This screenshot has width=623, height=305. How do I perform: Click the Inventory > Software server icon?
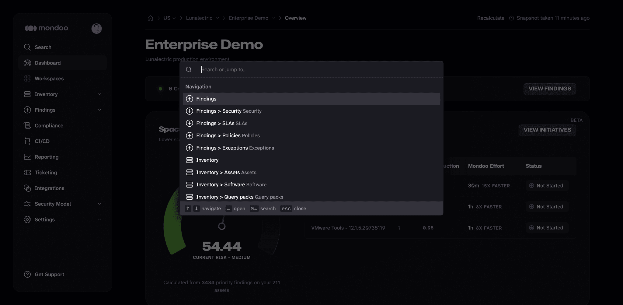coord(190,184)
